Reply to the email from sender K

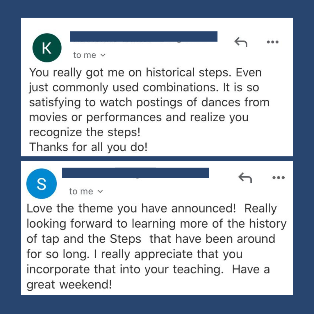[241, 42]
